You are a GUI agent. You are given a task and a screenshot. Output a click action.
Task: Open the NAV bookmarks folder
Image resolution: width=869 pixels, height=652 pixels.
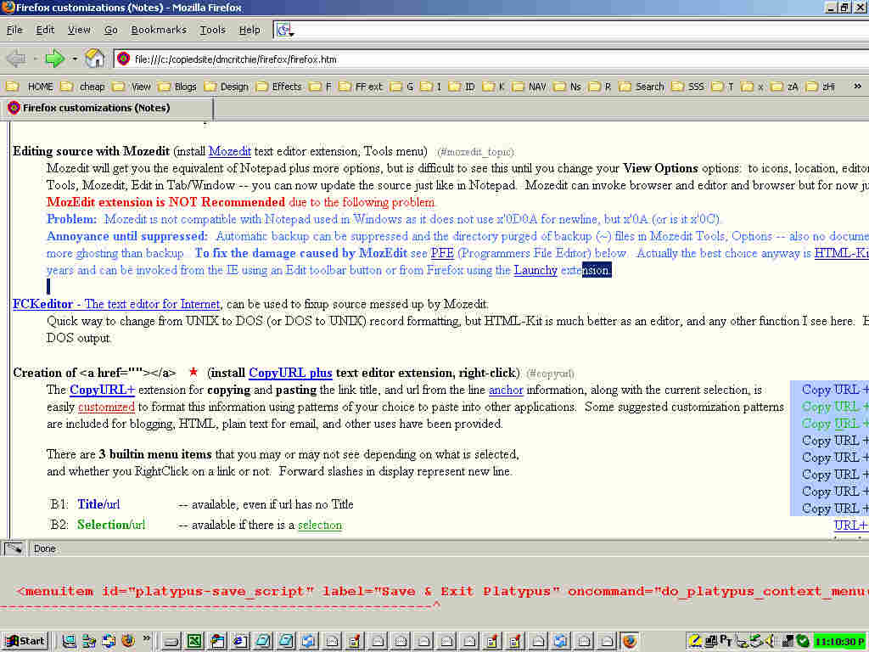(x=529, y=87)
